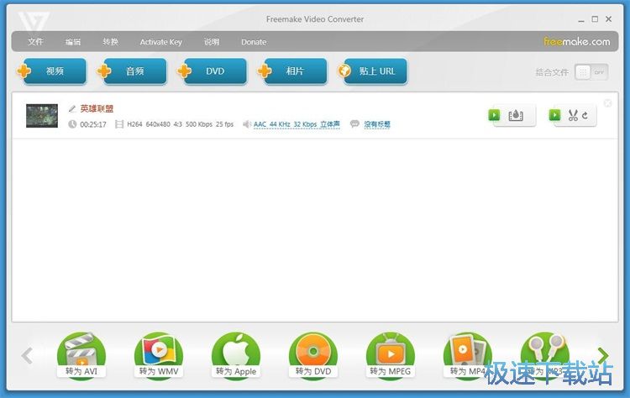
Task: Open the 说明 help menu
Action: click(212, 42)
